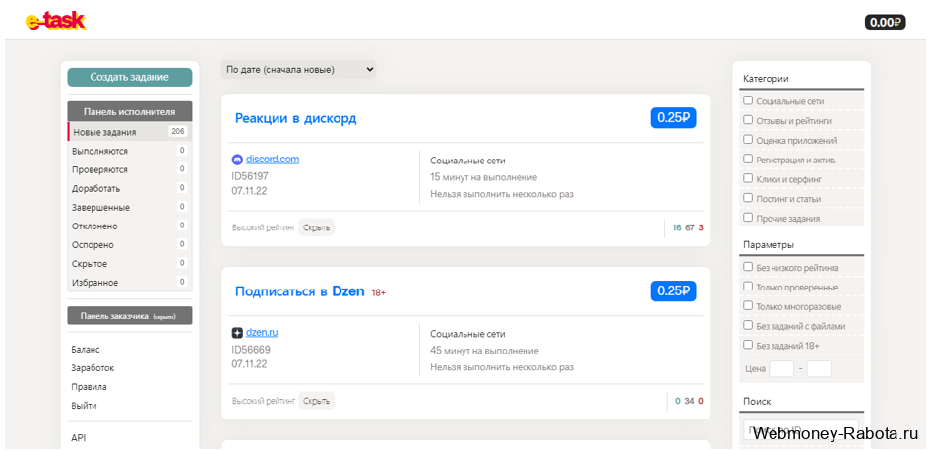Click the 16 67 3 stats on Discord task

688,227
